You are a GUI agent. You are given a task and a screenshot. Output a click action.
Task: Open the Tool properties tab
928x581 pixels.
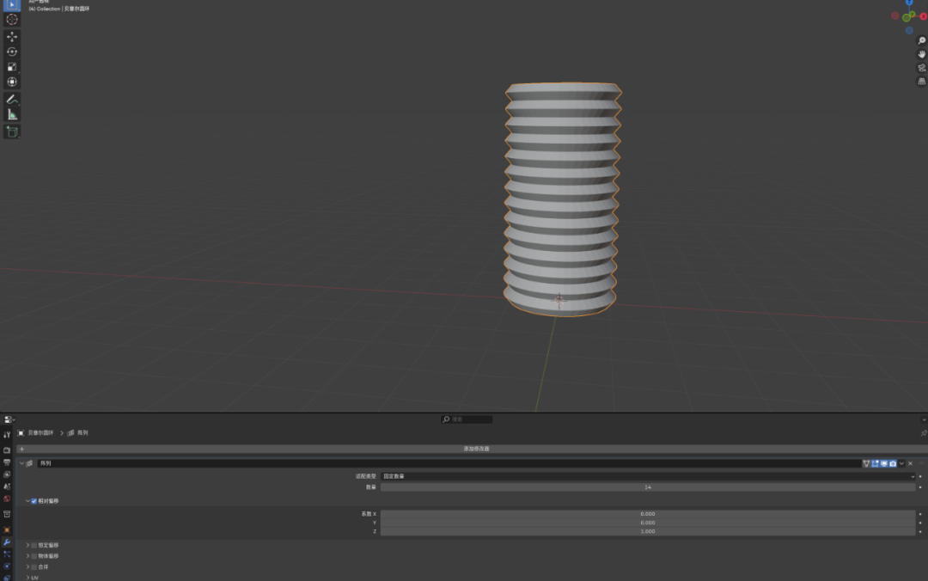7,435
